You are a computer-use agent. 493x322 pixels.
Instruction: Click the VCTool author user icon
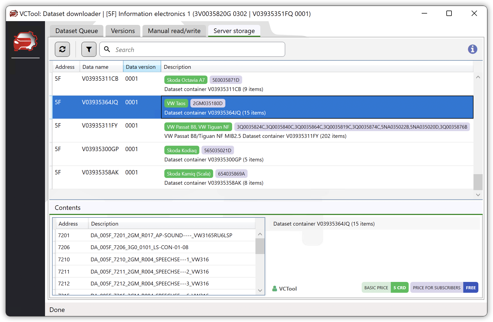pos(275,289)
